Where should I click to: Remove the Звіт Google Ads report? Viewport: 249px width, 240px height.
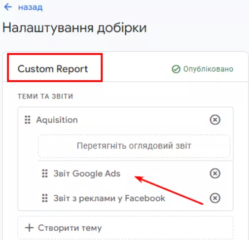click(x=215, y=173)
